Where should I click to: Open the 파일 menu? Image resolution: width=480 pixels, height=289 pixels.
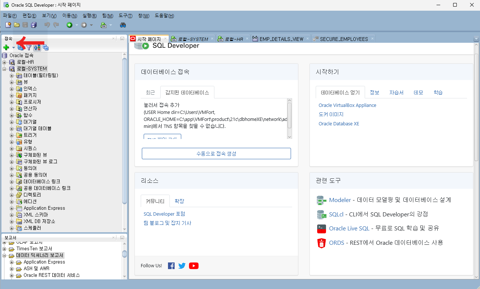10,15
